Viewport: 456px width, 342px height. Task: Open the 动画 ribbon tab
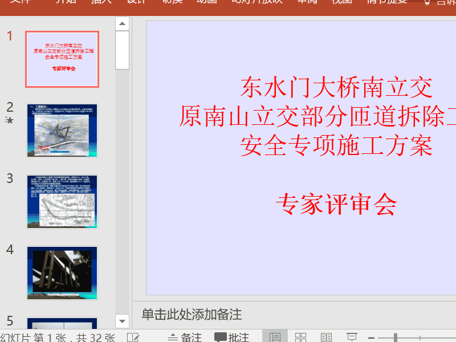click(207, 2)
